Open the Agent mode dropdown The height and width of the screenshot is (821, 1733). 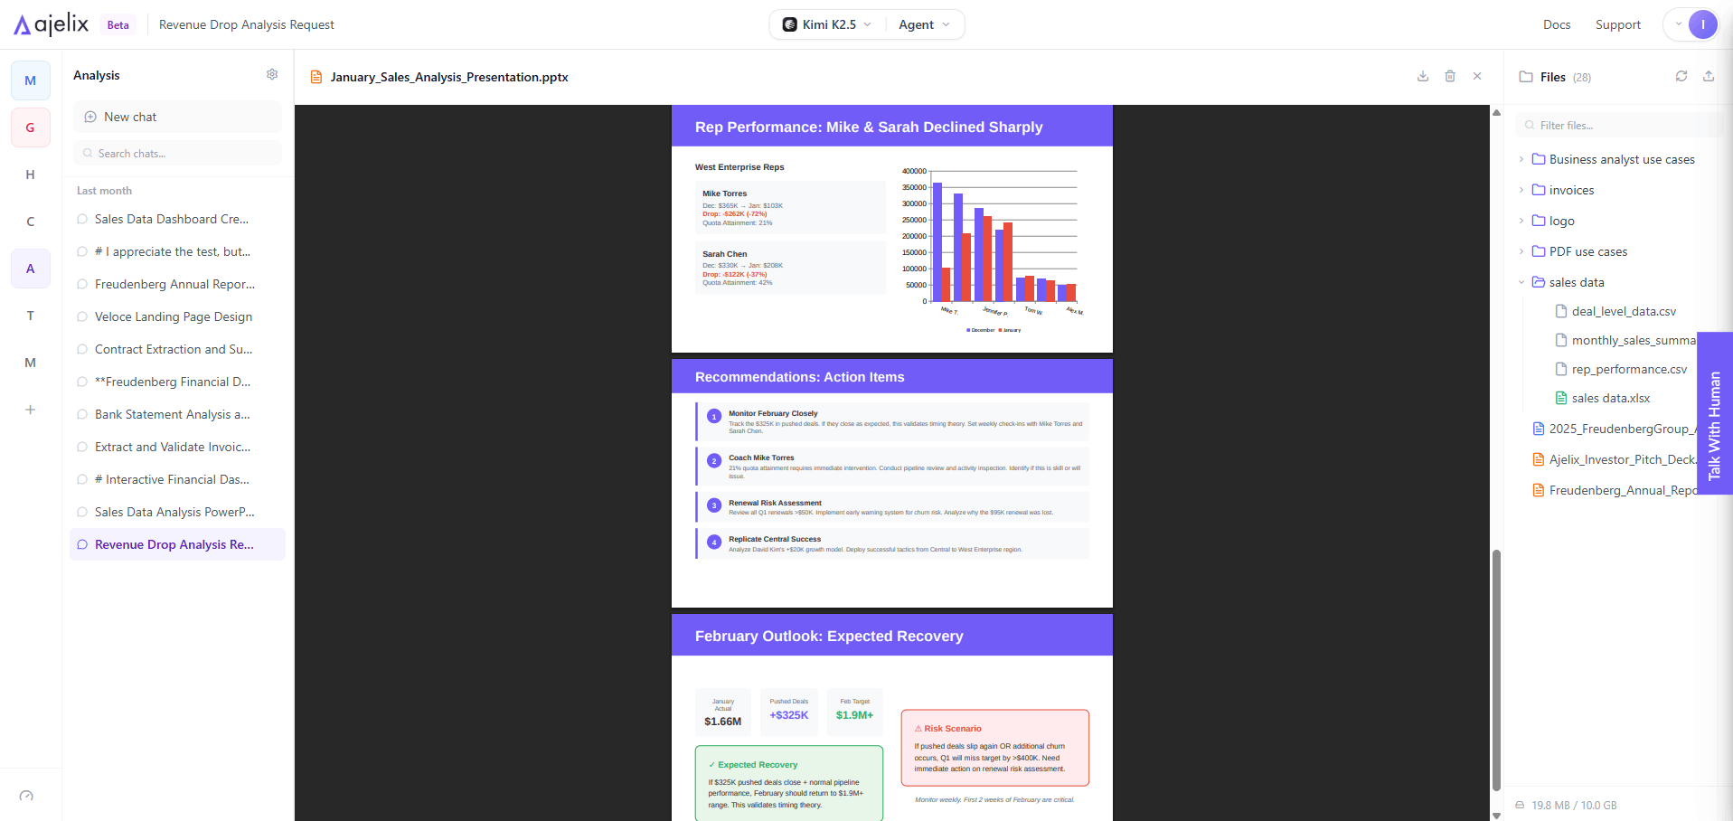point(924,24)
